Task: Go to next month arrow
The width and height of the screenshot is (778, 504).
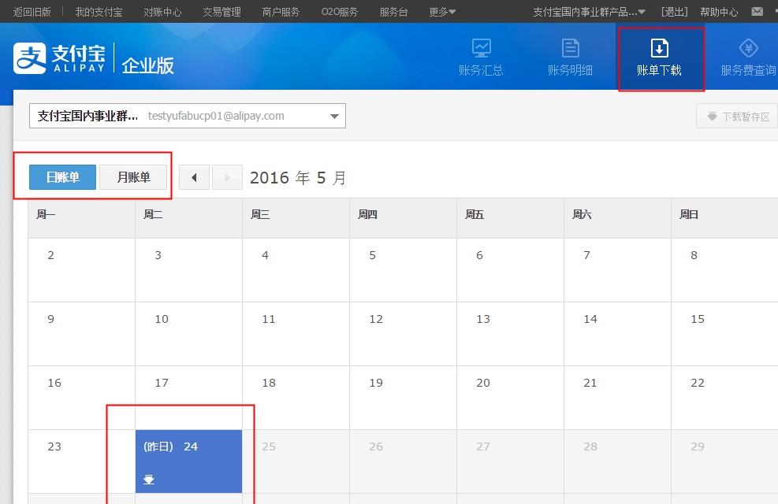Action: coord(227,177)
